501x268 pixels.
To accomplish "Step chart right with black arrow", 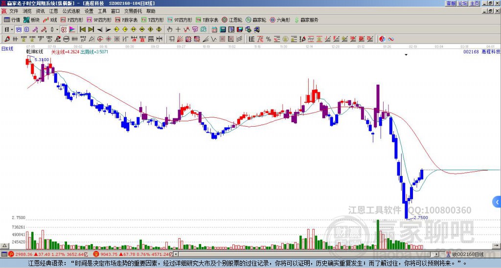I will pyautogui.click(x=108, y=30).
